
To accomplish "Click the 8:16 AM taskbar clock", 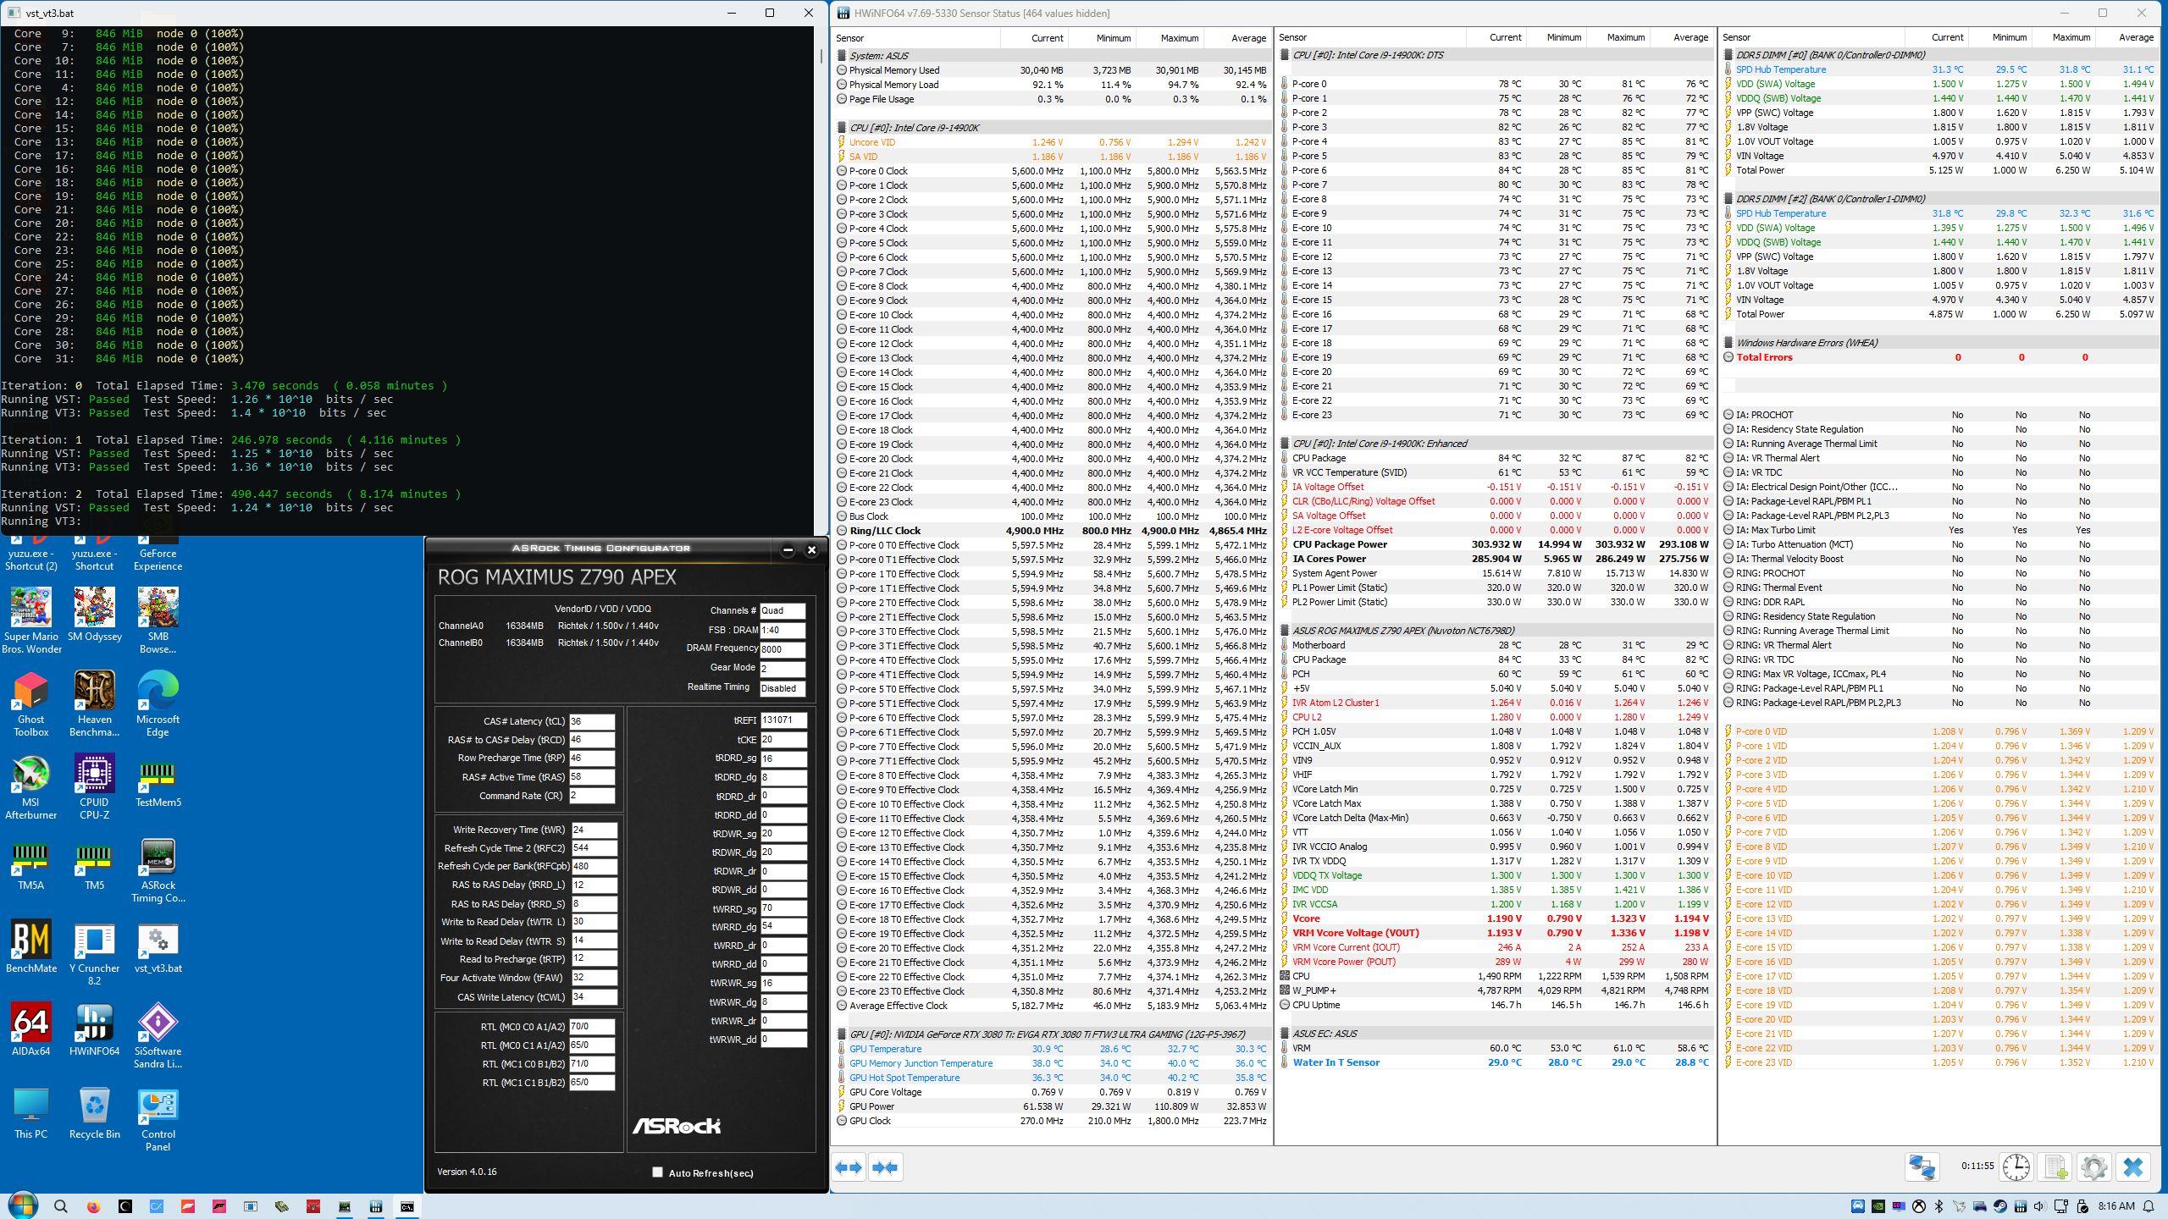I will click(x=2116, y=1206).
